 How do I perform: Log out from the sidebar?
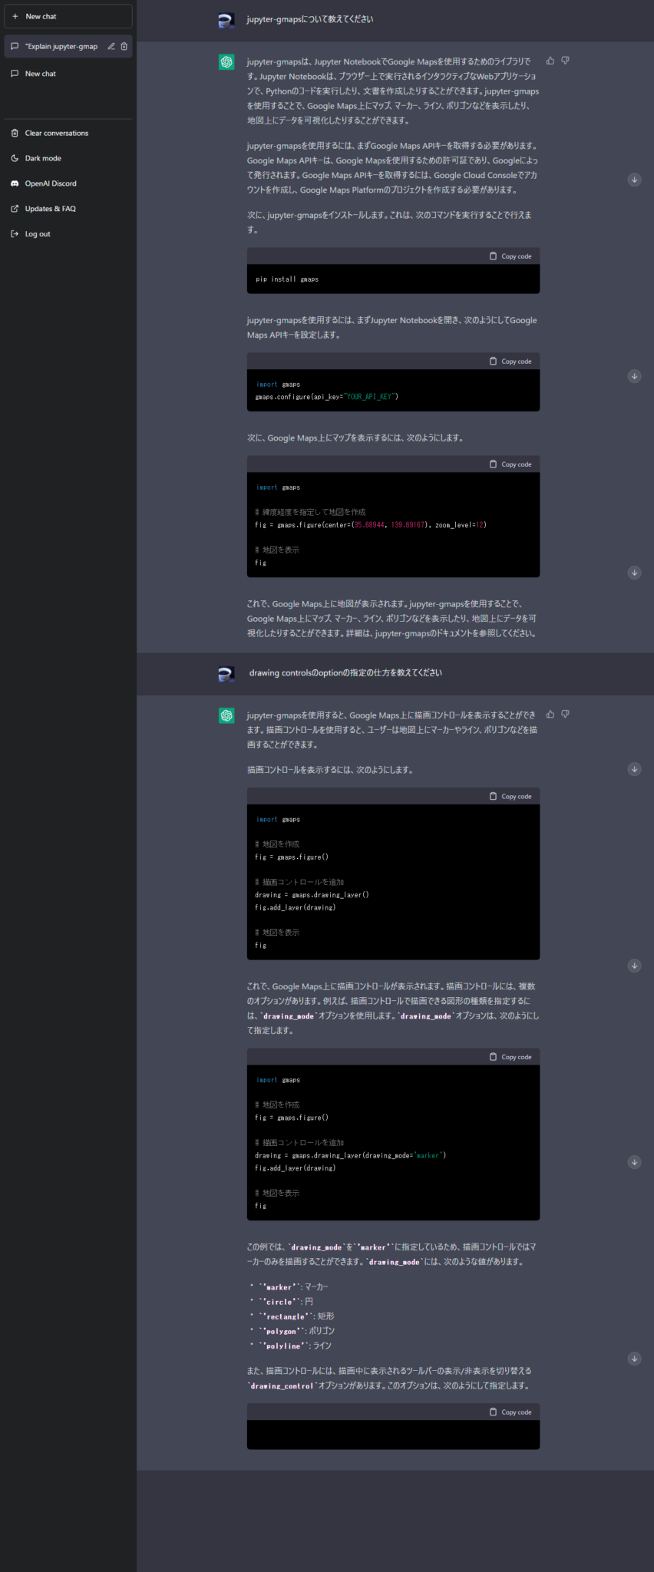click(x=68, y=234)
